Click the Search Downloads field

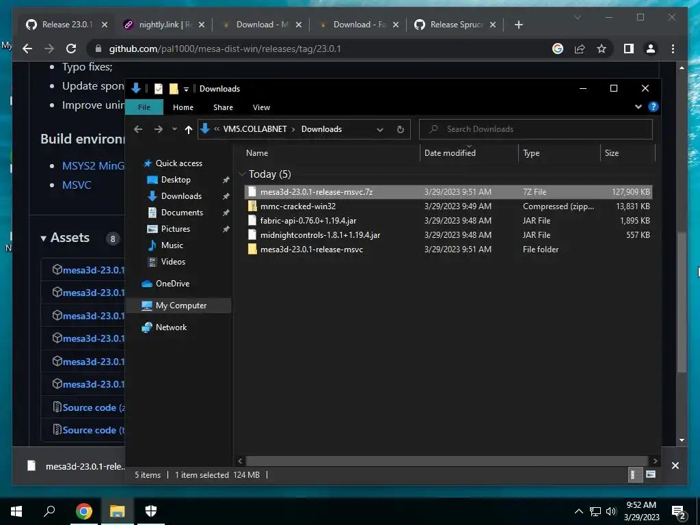pyautogui.click(x=536, y=129)
